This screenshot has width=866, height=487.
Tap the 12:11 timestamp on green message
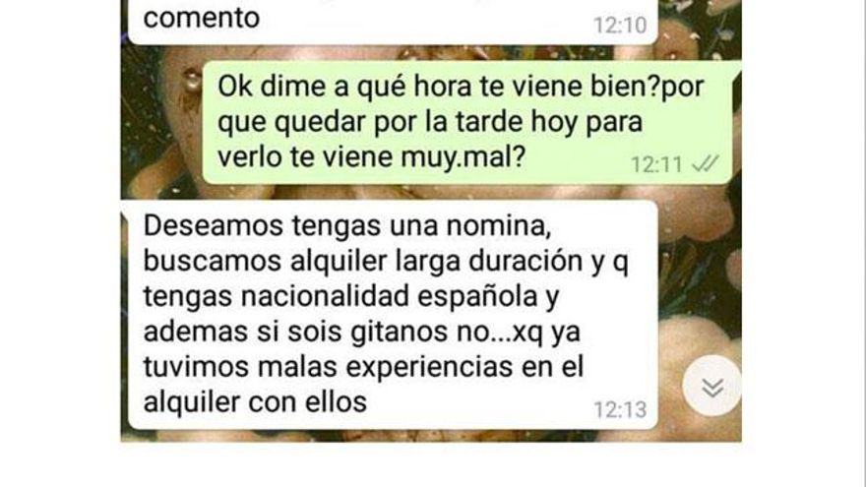coord(656,164)
